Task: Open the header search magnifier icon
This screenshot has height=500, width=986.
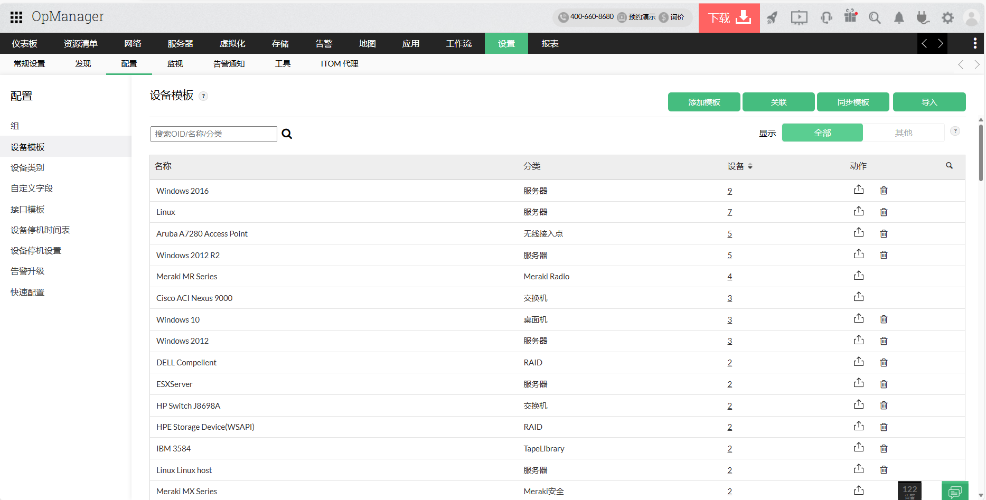Action: coord(875,18)
